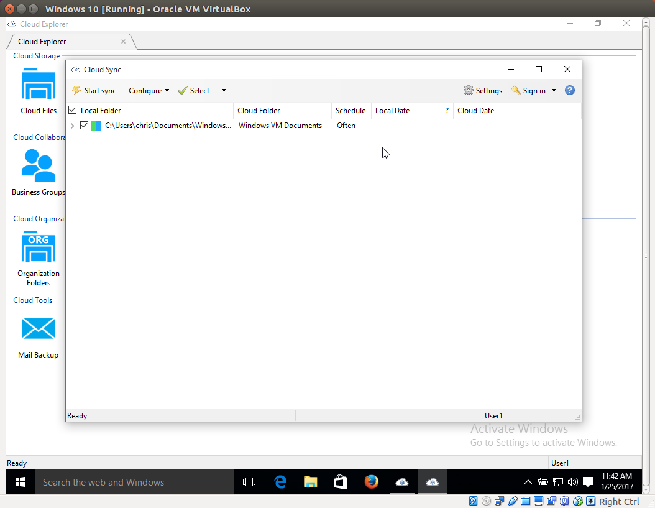Select the Windows VM Documents cloud folder cell
The width and height of the screenshot is (655, 508).
pyautogui.click(x=280, y=126)
